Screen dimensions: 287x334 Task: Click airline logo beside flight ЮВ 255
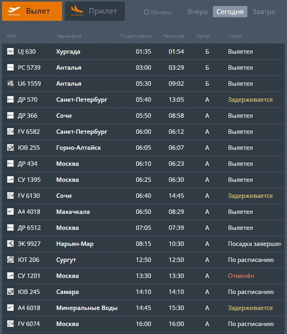10,148
